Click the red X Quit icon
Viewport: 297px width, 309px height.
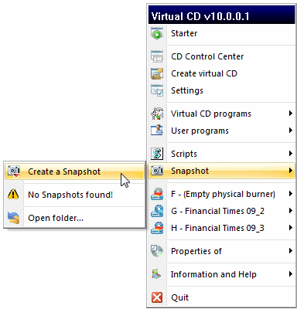157,297
